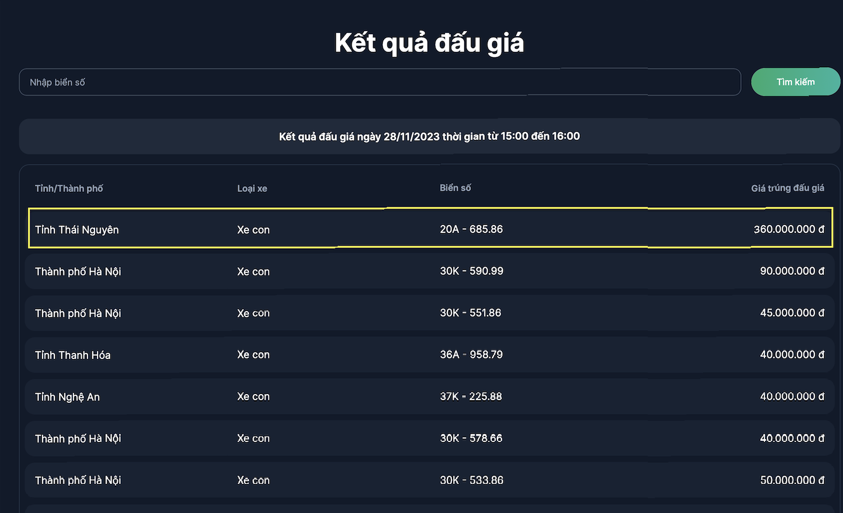Click plate number 37K - 225.88
Viewport: 843px width, 513px height.
coord(471,396)
